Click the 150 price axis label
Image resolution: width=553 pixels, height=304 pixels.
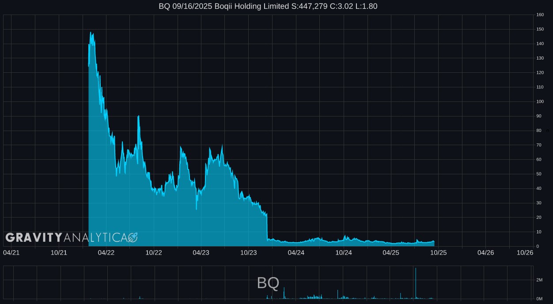pyautogui.click(x=540, y=29)
